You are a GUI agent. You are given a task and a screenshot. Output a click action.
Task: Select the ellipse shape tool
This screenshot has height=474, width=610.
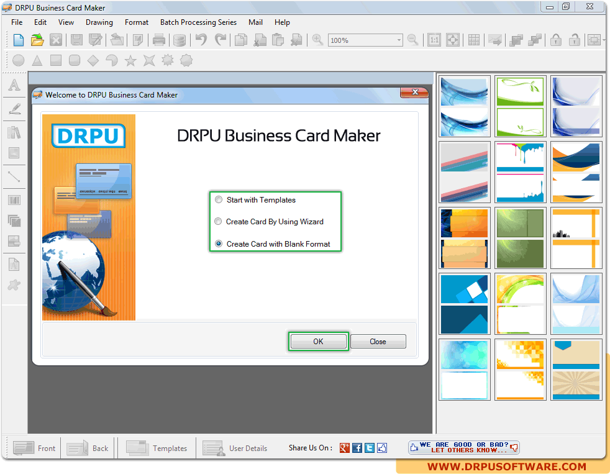tap(18, 60)
